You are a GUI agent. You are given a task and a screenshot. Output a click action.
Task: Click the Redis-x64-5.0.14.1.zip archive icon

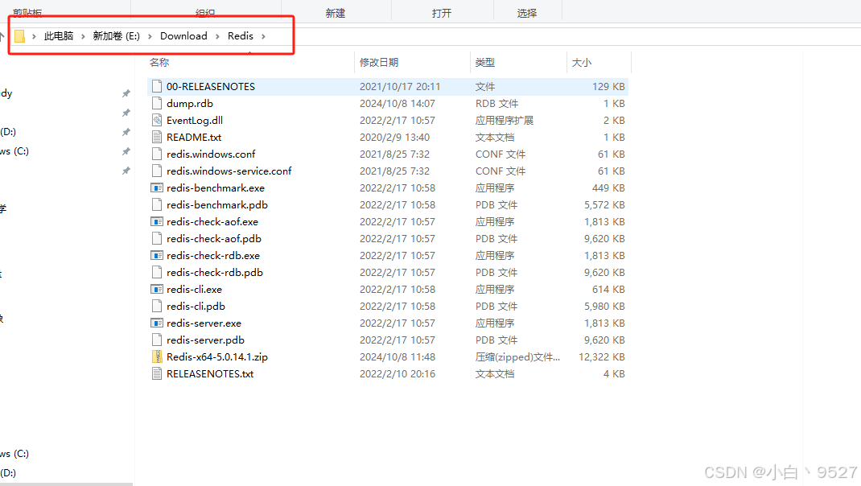157,357
